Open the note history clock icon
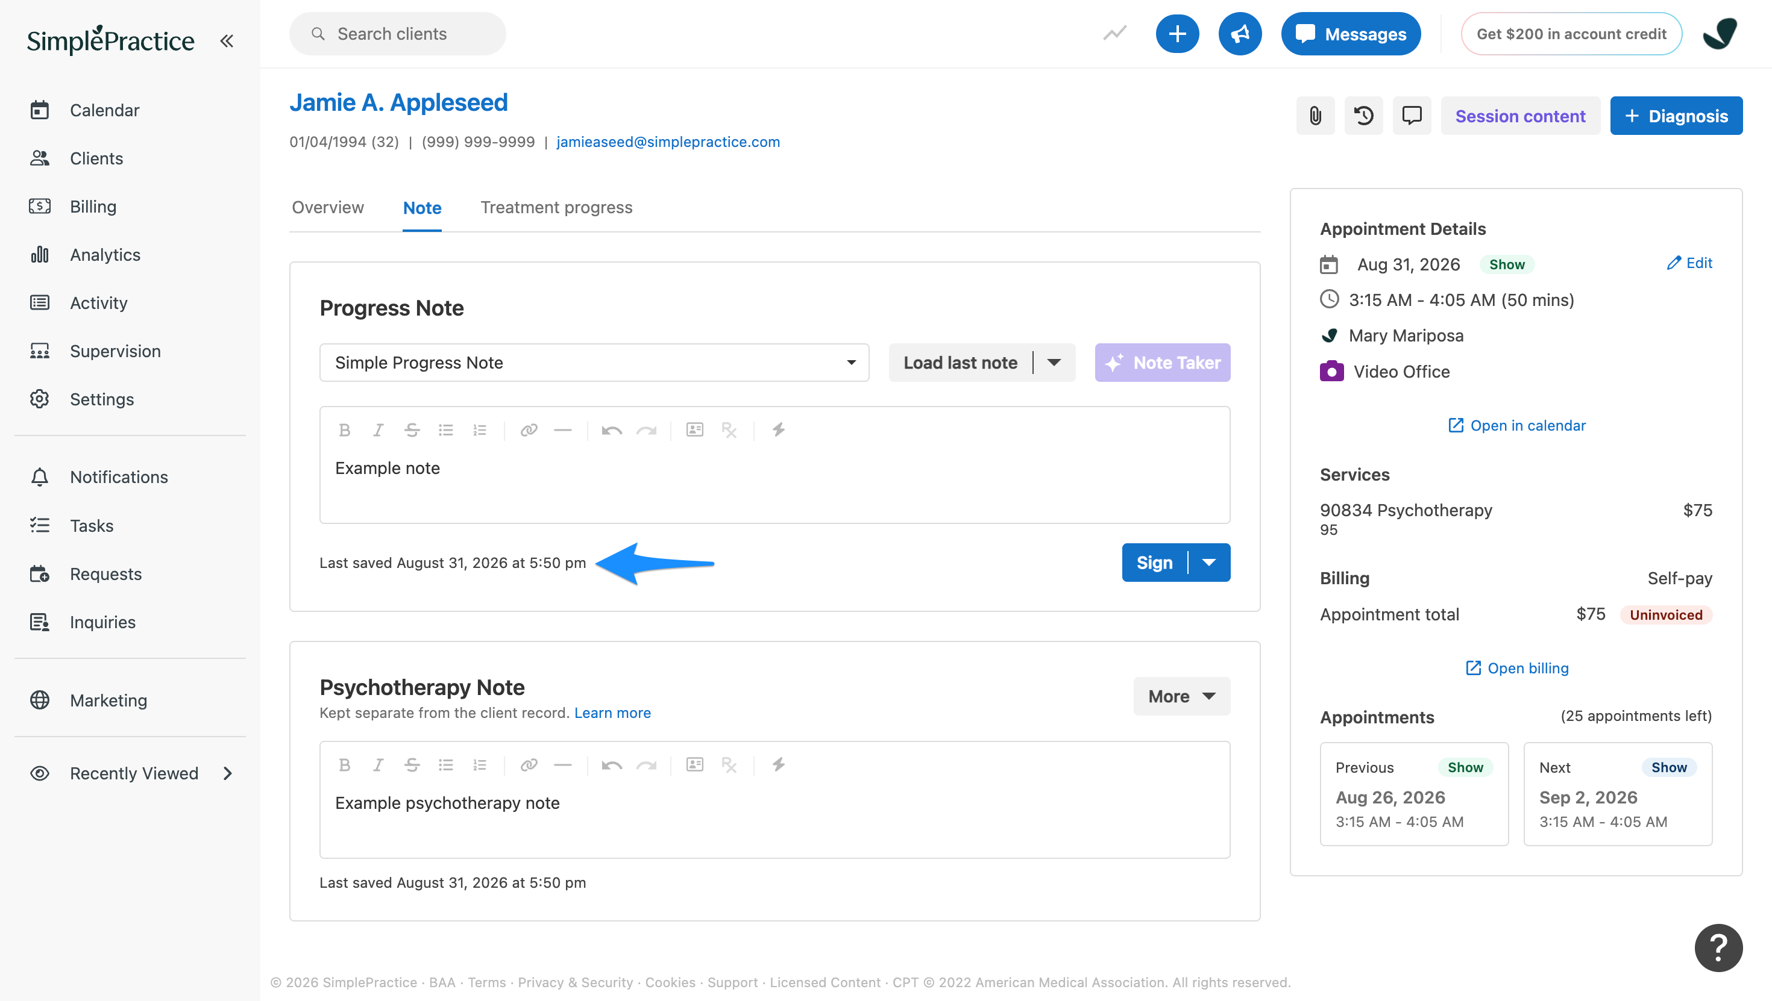The height and width of the screenshot is (1001, 1772). [x=1363, y=116]
